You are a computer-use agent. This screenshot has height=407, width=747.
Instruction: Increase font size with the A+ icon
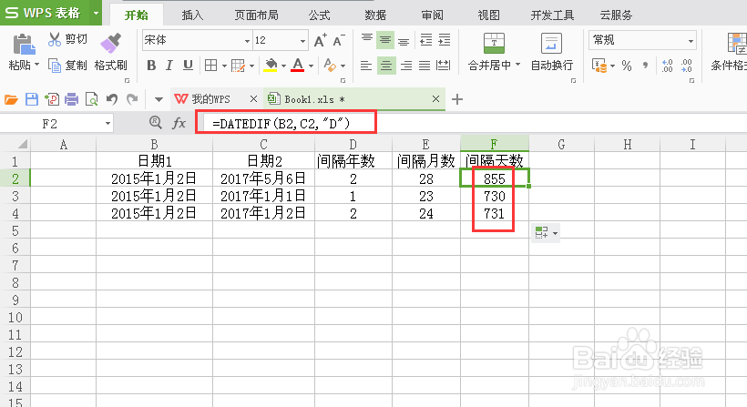point(320,40)
